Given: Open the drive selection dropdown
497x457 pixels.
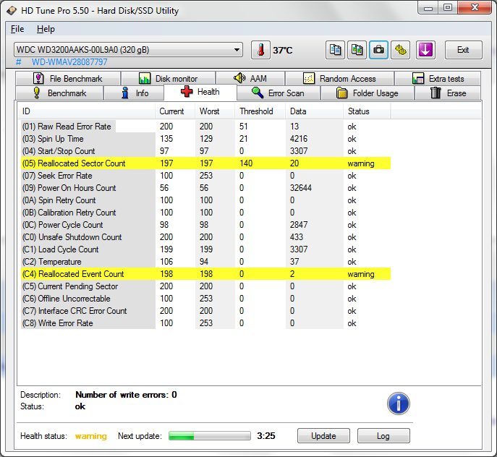Looking at the screenshot, I should (128, 50).
